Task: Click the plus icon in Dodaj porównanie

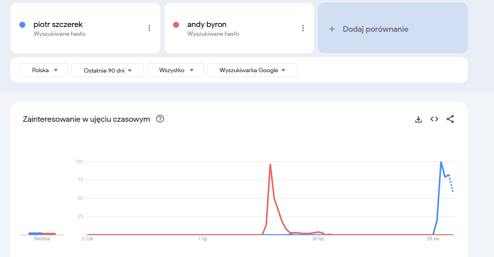Action: (x=332, y=29)
